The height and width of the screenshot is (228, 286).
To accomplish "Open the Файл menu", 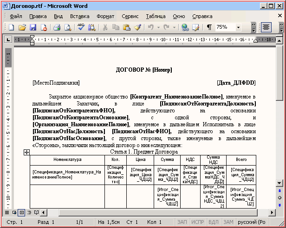I will click(x=15, y=16).
